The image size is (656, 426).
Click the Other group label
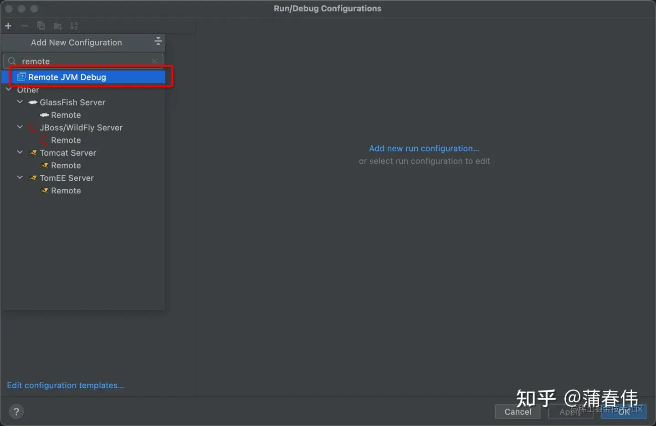(28, 90)
